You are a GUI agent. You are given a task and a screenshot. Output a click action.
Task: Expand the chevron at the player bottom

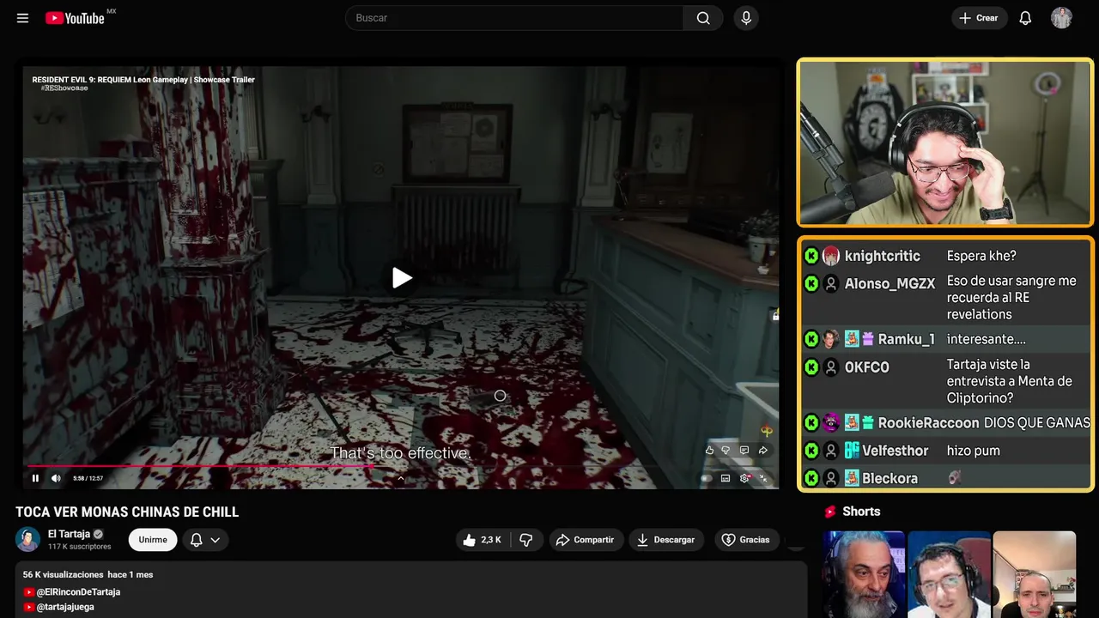pos(400,478)
